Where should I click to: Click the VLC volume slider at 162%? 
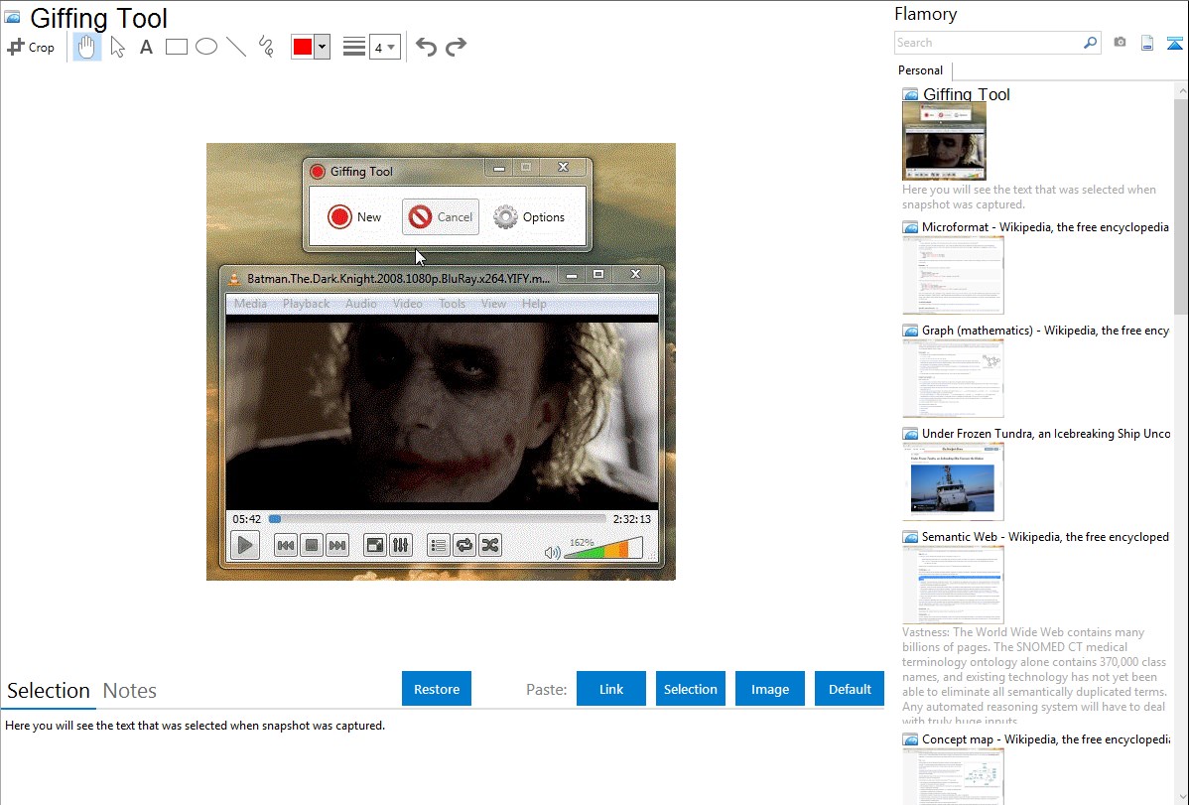pyautogui.click(x=603, y=548)
